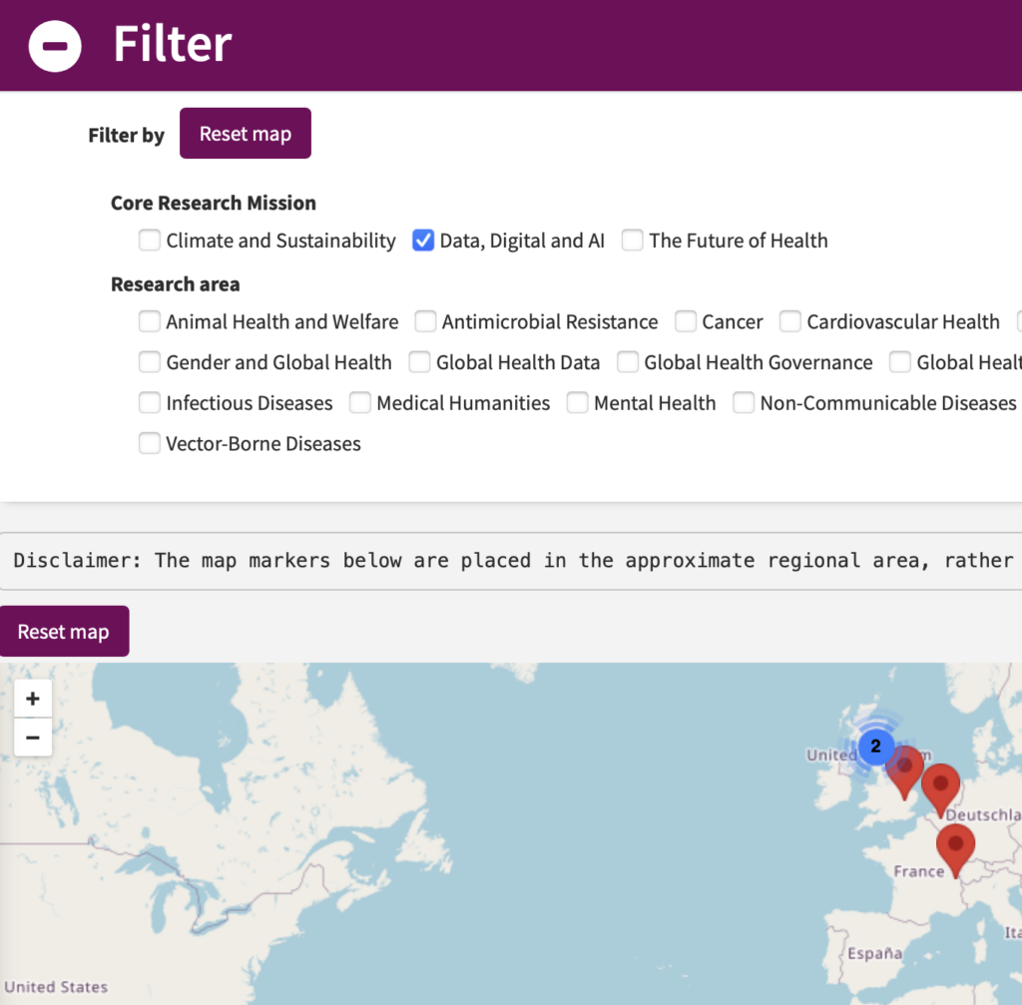Image resolution: width=1022 pixels, height=1005 pixels.
Task: Click the Reset map button beside Filter by
Action: [x=245, y=133]
